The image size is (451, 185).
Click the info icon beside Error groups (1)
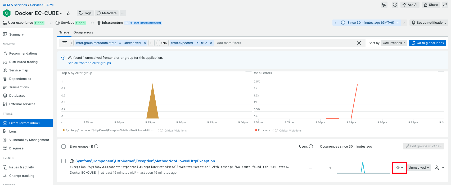(96, 147)
